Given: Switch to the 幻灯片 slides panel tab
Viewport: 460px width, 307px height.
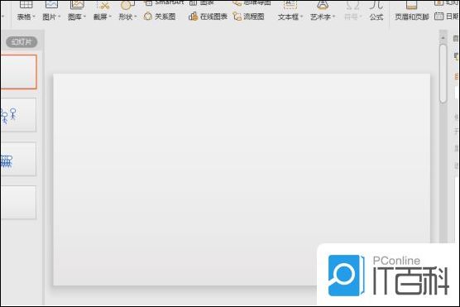Looking at the screenshot, I should 22,42.
